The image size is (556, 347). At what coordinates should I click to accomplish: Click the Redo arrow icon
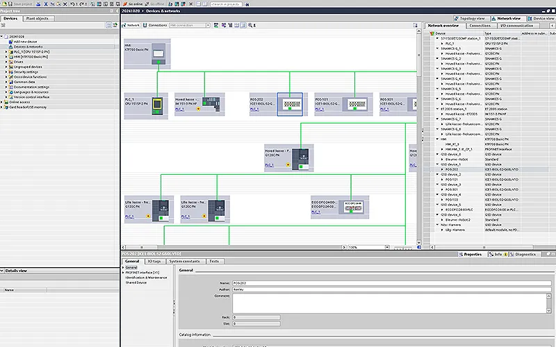coord(82,4)
